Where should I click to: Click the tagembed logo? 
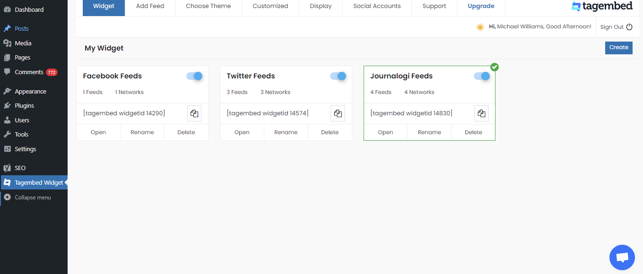tap(602, 6)
